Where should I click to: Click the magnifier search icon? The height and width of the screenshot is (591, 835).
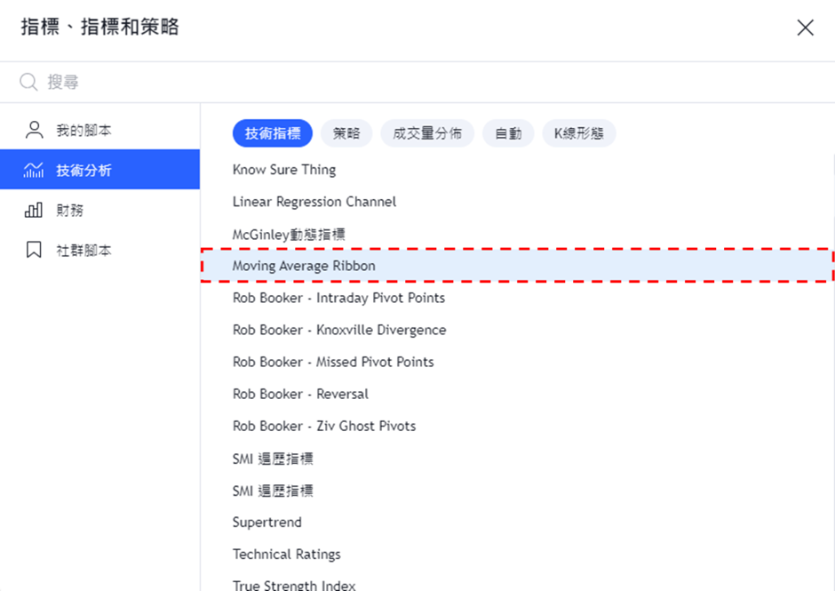pyautogui.click(x=28, y=82)
